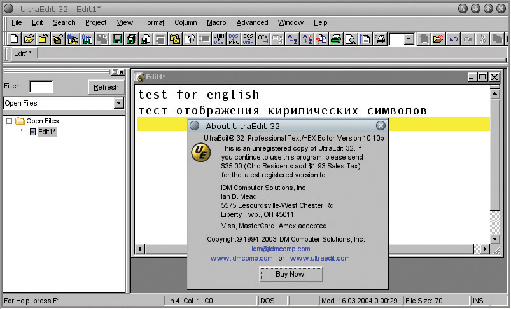
Task: Click the Save to FTP icon
Action: (x=87, y=39)
